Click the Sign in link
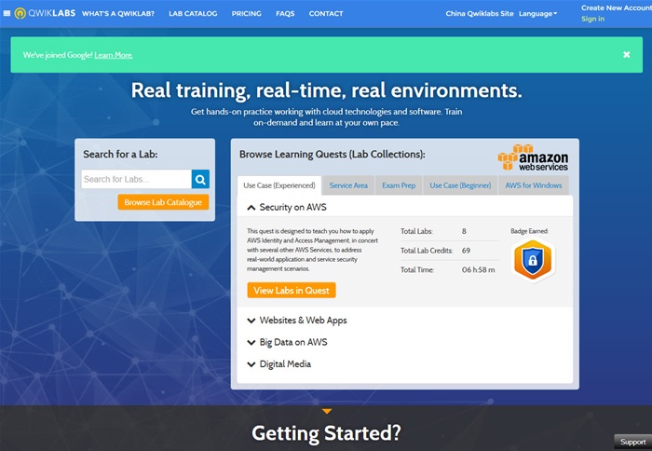The width and height of the screenshot is (652, 451). click(x=592, y=19)
